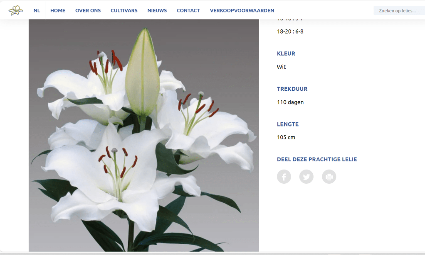Select the TREKDUUR heading
This screenshot has height=255, width=425.
(292, 89)
